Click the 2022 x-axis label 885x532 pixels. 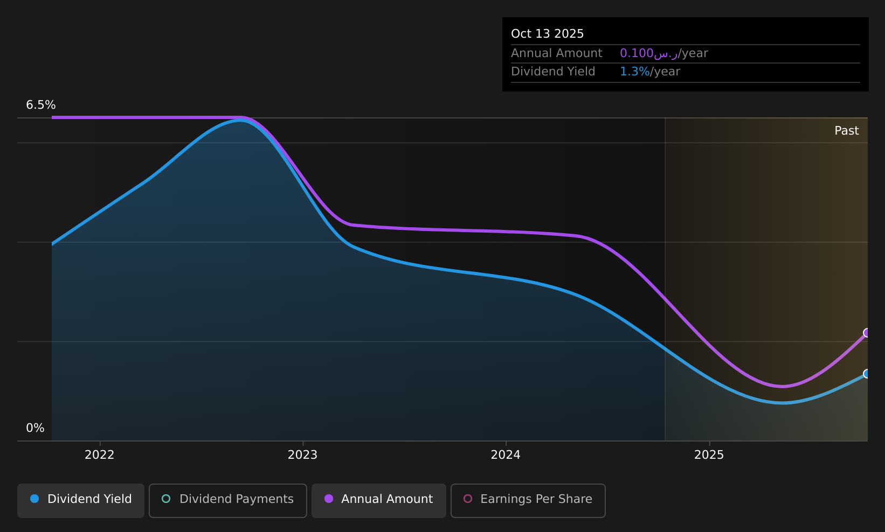pyautogui.click(x=100, y=455)
